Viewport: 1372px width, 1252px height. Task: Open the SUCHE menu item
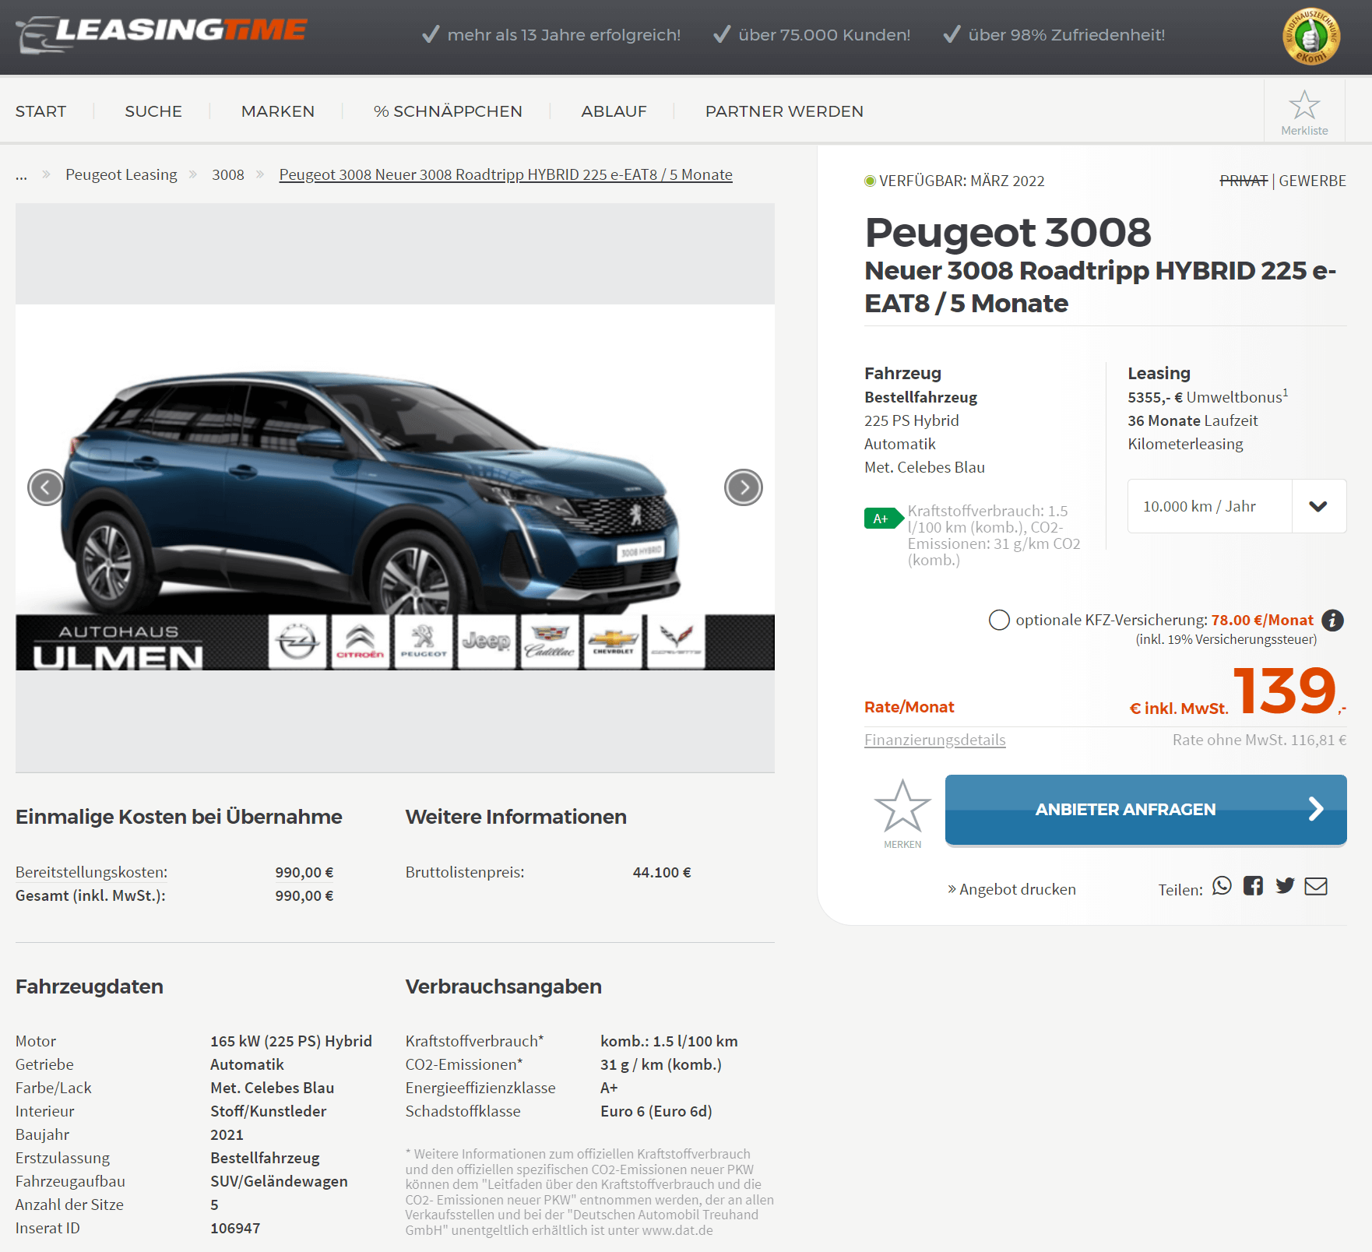[x=153, y=111]
